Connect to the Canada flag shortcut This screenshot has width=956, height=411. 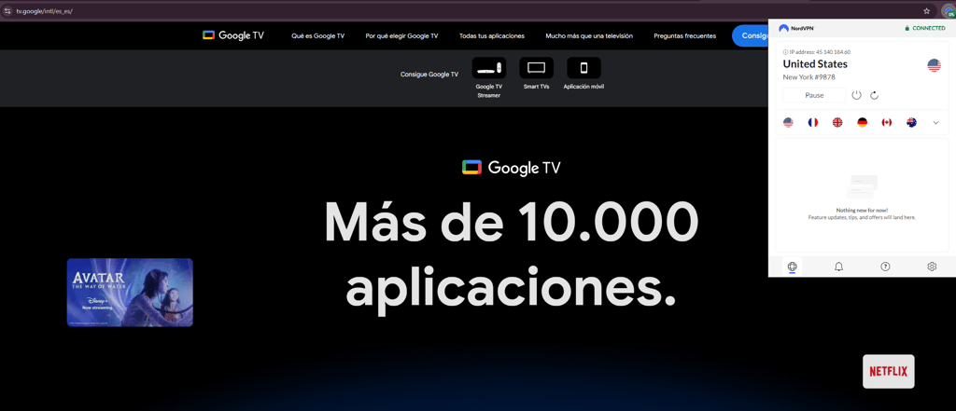tap(887, 122)
